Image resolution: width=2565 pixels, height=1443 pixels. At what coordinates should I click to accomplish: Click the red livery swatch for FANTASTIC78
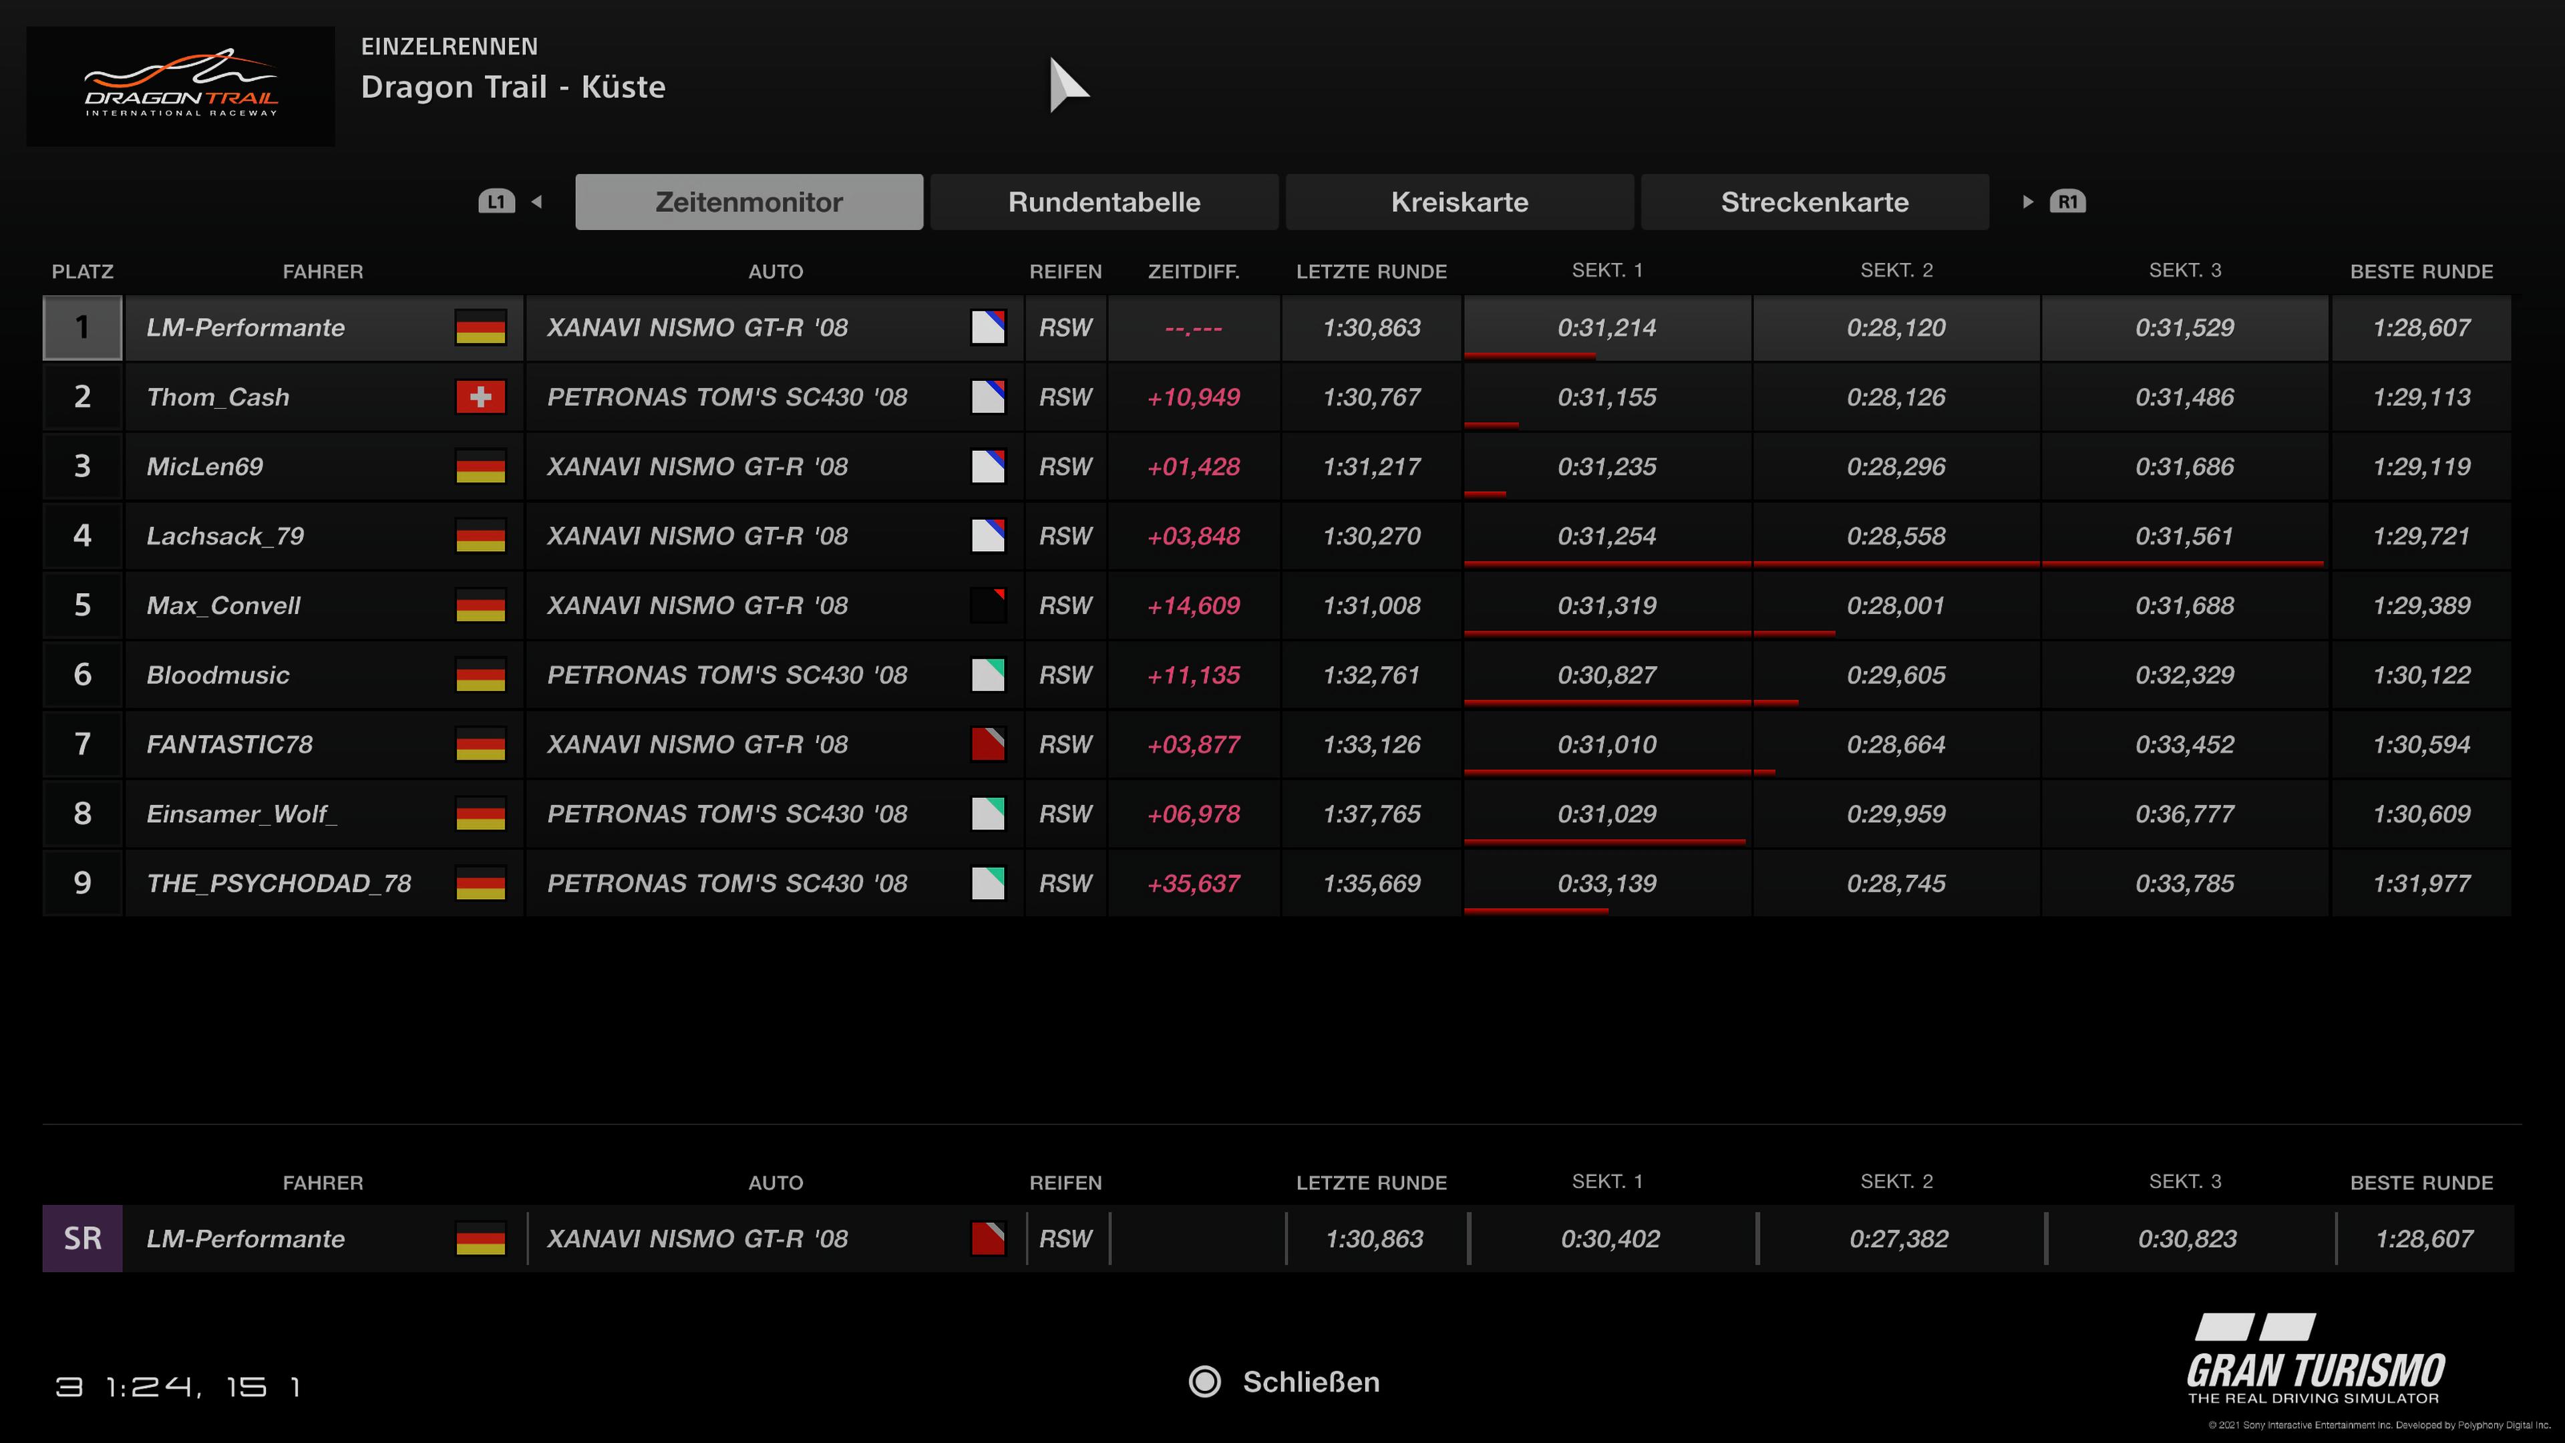988,745
